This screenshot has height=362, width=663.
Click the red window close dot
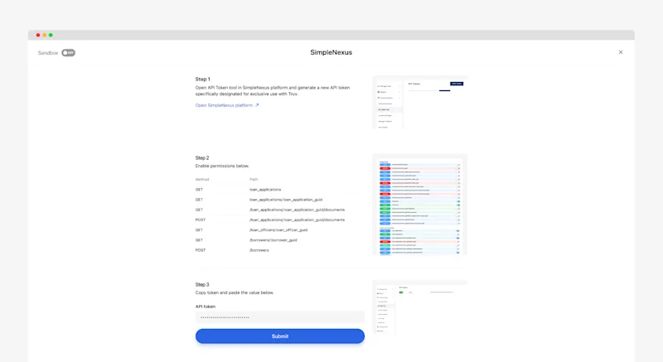click(x=38, y=35)
